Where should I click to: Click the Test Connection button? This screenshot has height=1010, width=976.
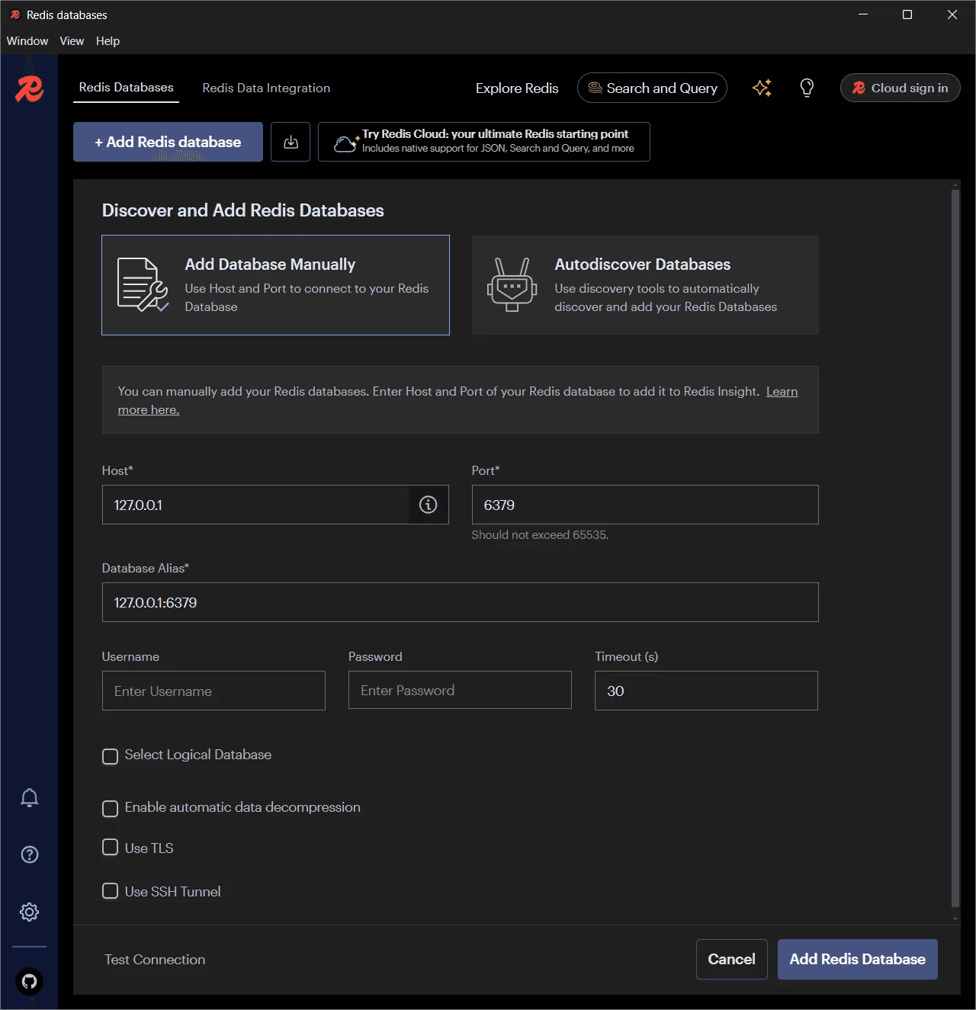pyautogui.click(x=155, y=959)
